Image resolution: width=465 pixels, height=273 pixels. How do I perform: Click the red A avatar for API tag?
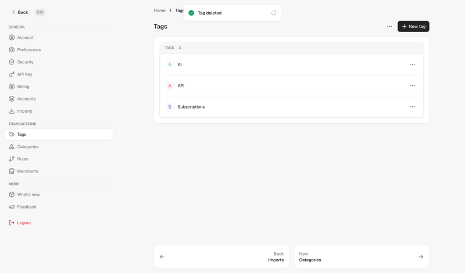[x=170, y=85]
